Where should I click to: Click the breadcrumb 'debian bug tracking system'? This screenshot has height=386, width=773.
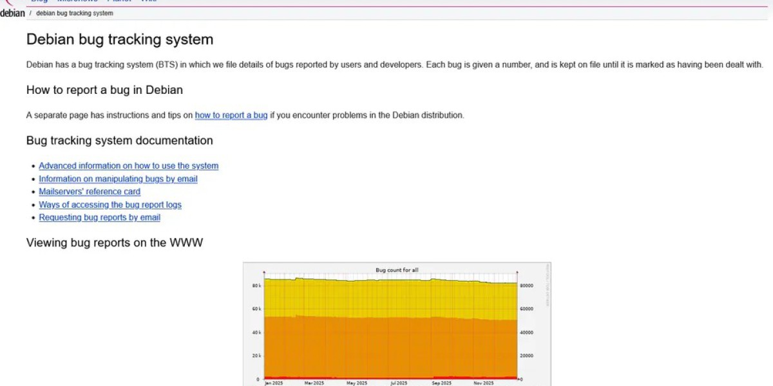(x=74, y=14)
